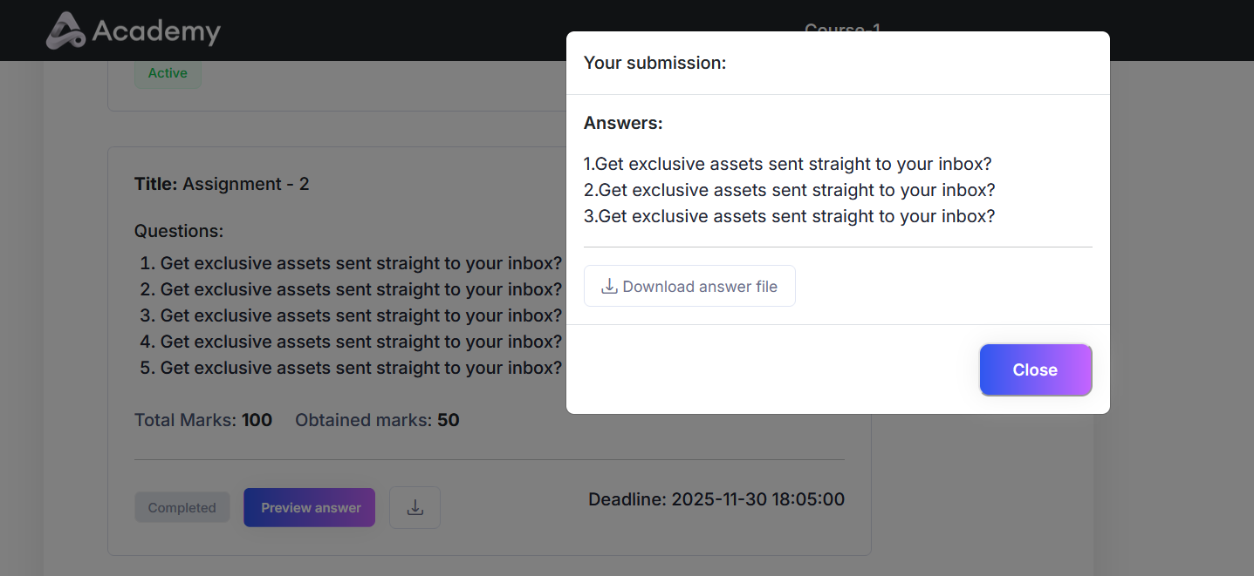Screen dimensions: 1254x576
Task: Close the submission dialog
Action: [1035, 369]
